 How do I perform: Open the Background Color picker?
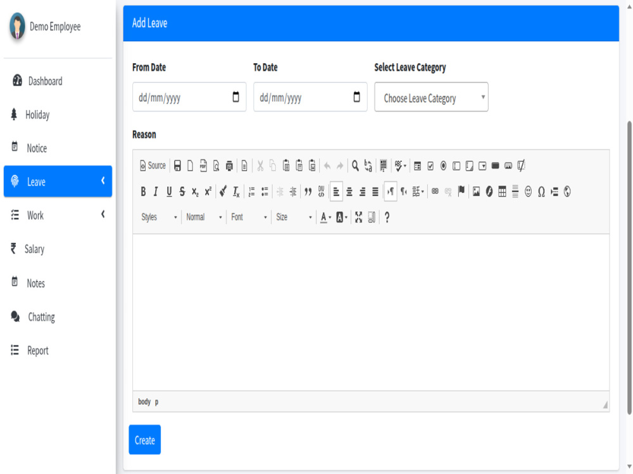[342, 217]
